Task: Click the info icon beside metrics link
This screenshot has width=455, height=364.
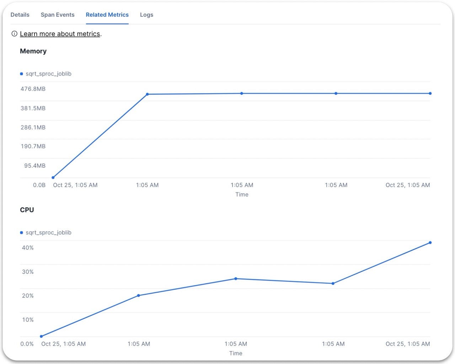Action: point(14,34)
